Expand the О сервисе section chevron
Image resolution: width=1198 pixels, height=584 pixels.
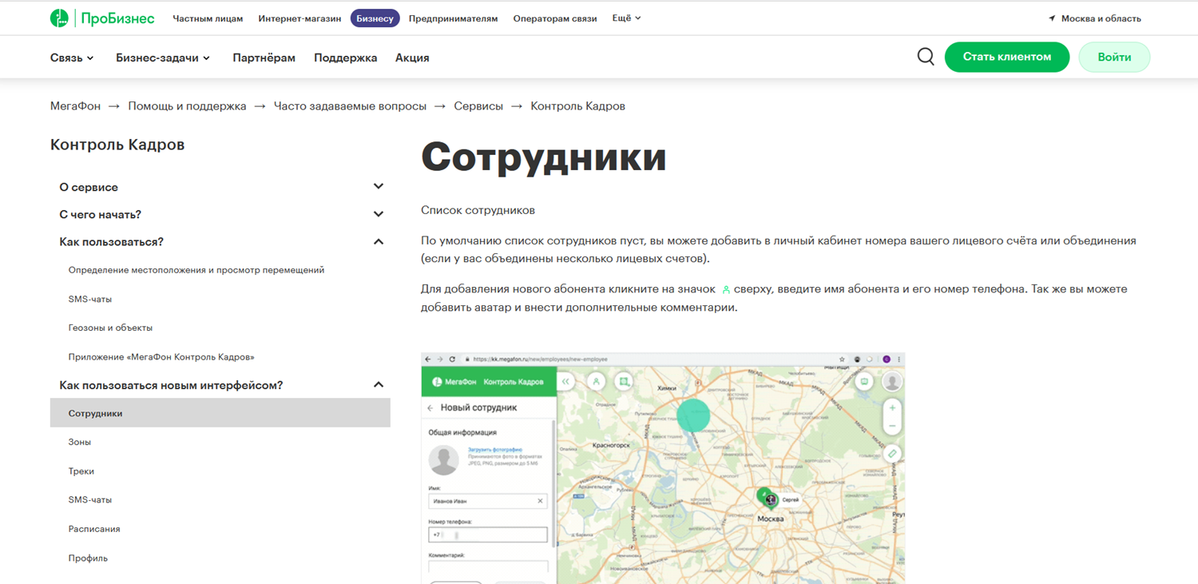click(x=379, y=187)
